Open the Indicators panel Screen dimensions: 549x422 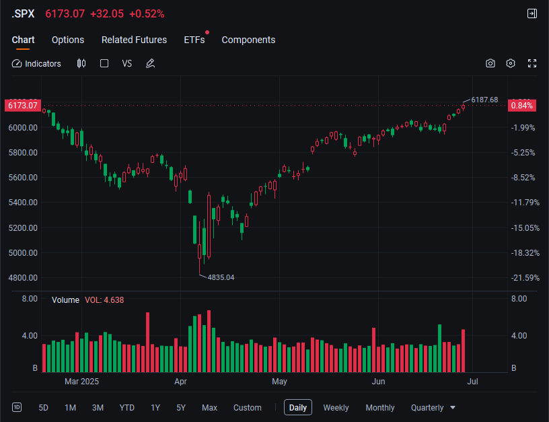point(36,64)
